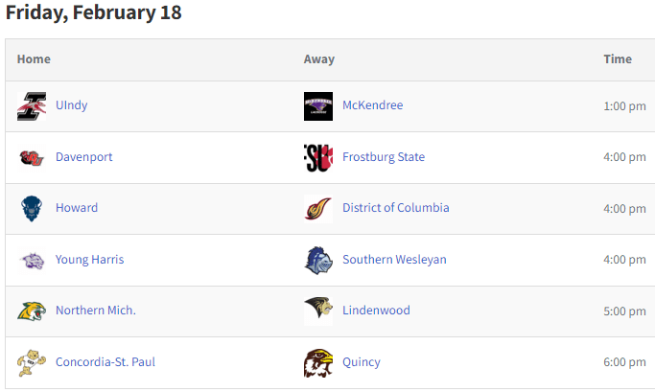The image size is (655, 392).
Task: Click the Howard bison logo
Action: click(x=32, y=209)
